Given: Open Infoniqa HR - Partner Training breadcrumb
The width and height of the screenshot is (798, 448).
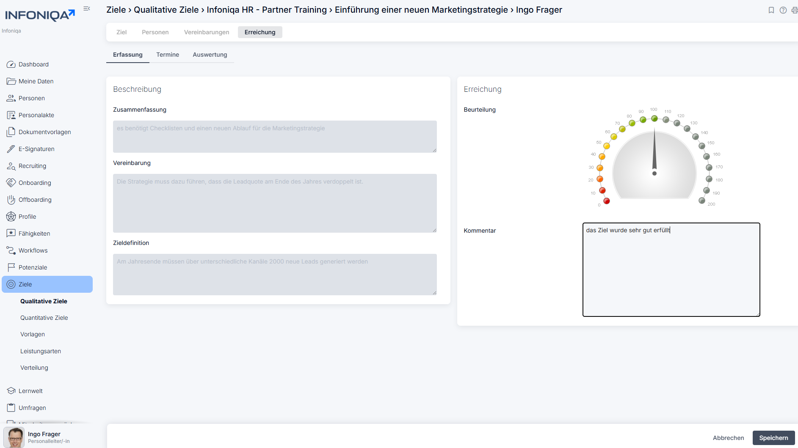Looking at the screenshot, I should (x=267, y=10).
